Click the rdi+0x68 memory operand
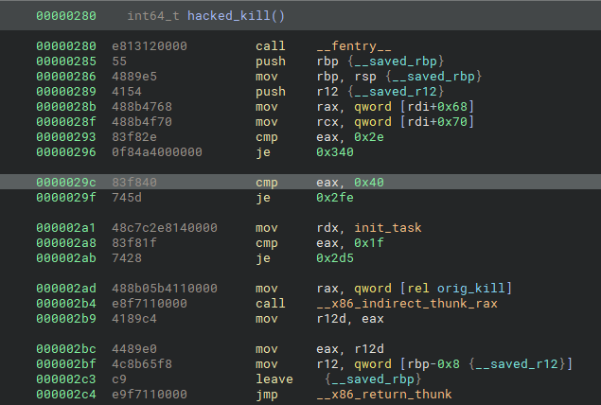This screenshot has height=405, width=601. click(x=437, y=107)
